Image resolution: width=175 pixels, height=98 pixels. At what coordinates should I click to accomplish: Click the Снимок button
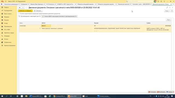pyautogui.click(x=170, y=92)
